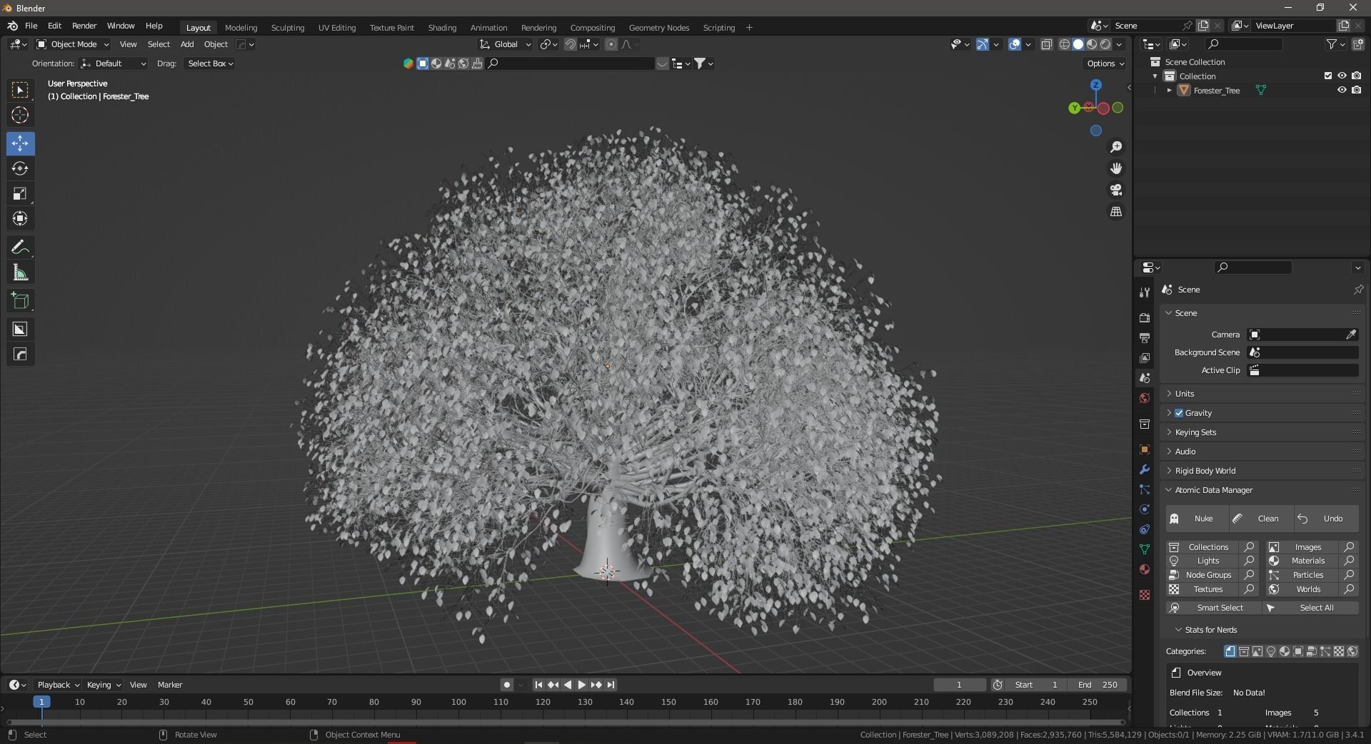Click the Clean button

1261,519
